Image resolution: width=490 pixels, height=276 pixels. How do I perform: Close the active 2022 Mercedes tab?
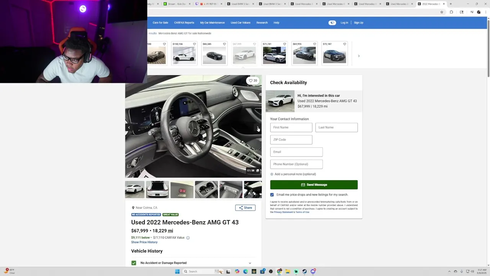(444, 4)
